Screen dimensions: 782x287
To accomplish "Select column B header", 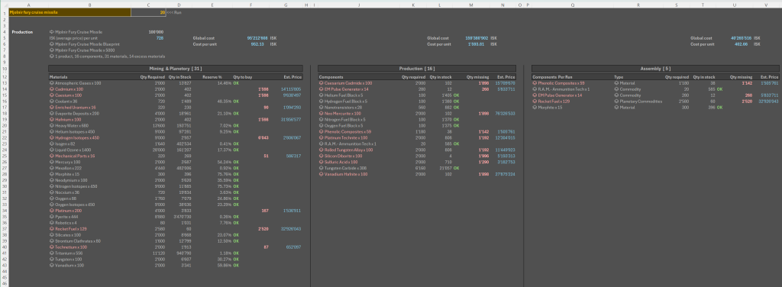I will click(x=89, y=5).
